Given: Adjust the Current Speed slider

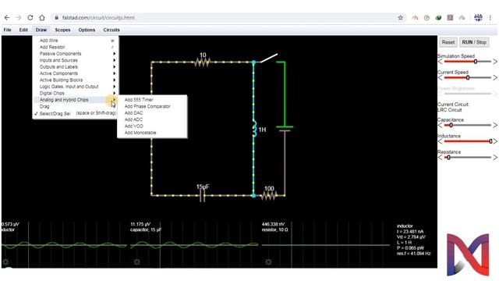Looking at the screenshot, I should (x=468, y=77).
